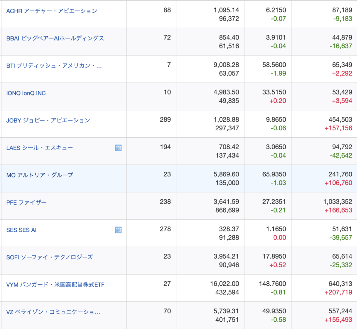Screen dimensions: 357x329
Task: Click PFE's valuation amount 1,033,352
Action: (337, 202)
